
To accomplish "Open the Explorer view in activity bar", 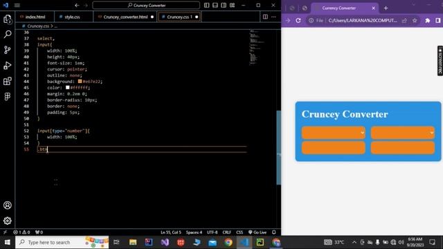I will coord(8,19).
